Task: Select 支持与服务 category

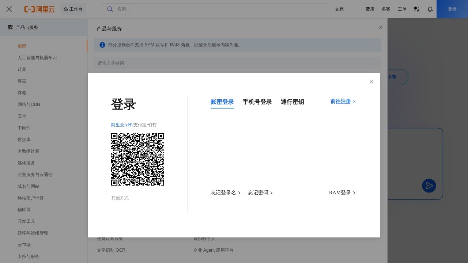Action: [29, 256]
